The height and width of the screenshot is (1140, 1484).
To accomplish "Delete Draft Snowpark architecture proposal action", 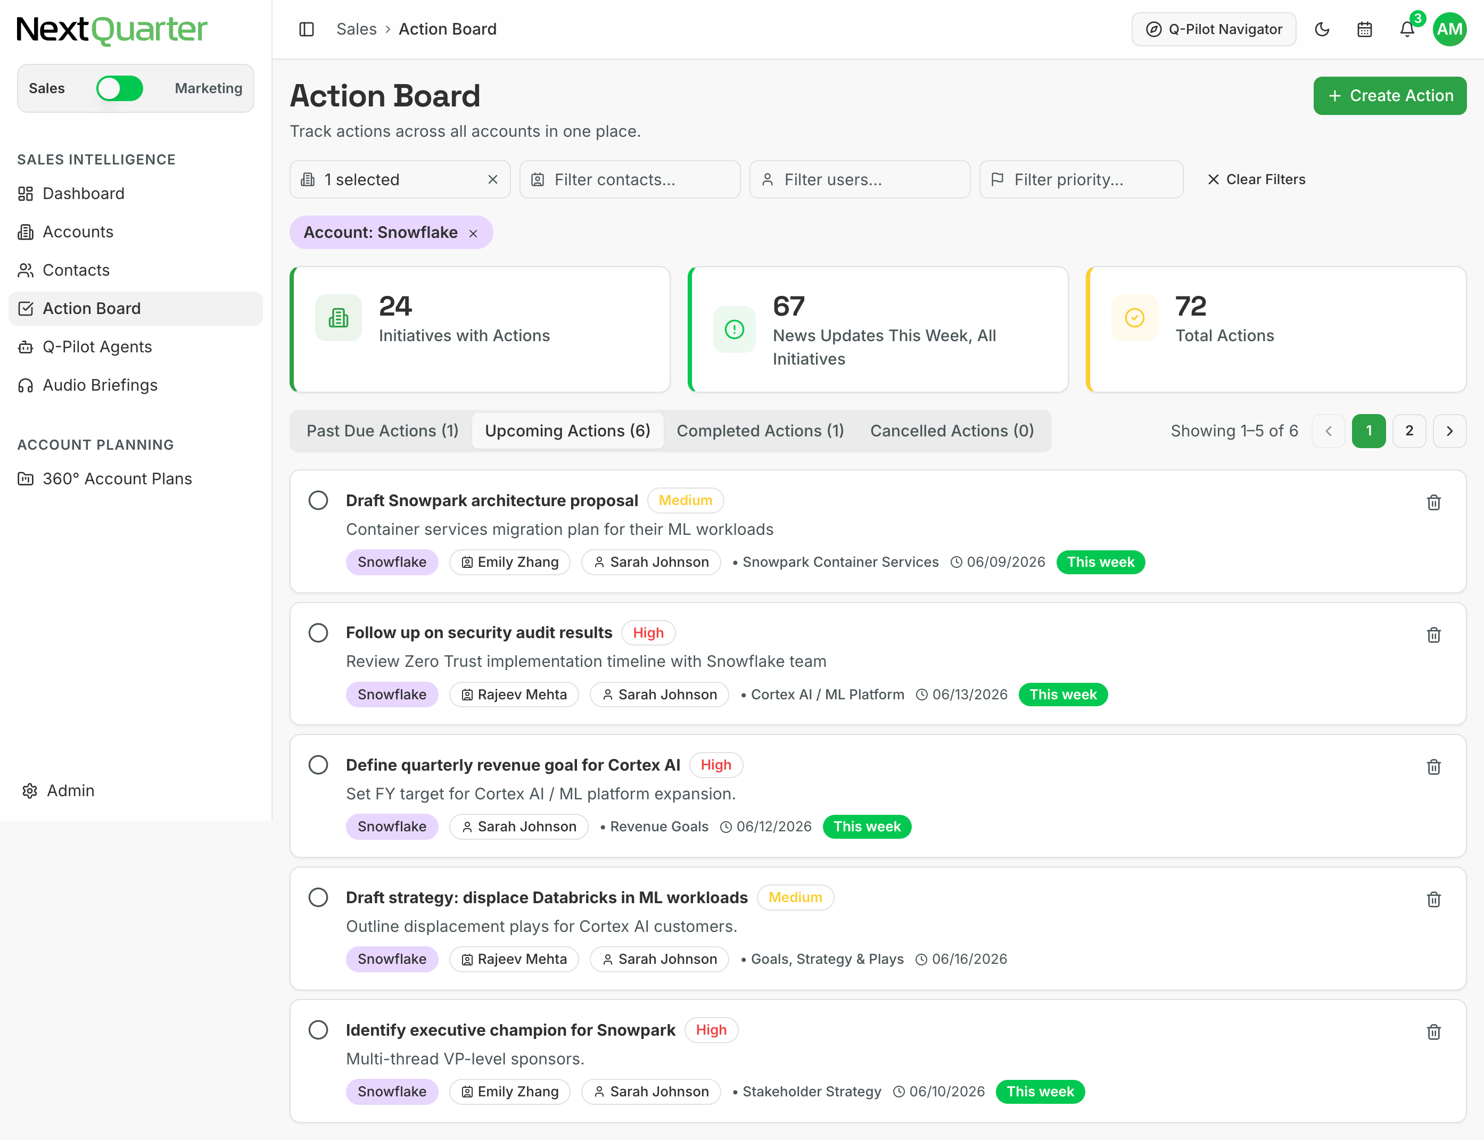I will point(1434,502).
